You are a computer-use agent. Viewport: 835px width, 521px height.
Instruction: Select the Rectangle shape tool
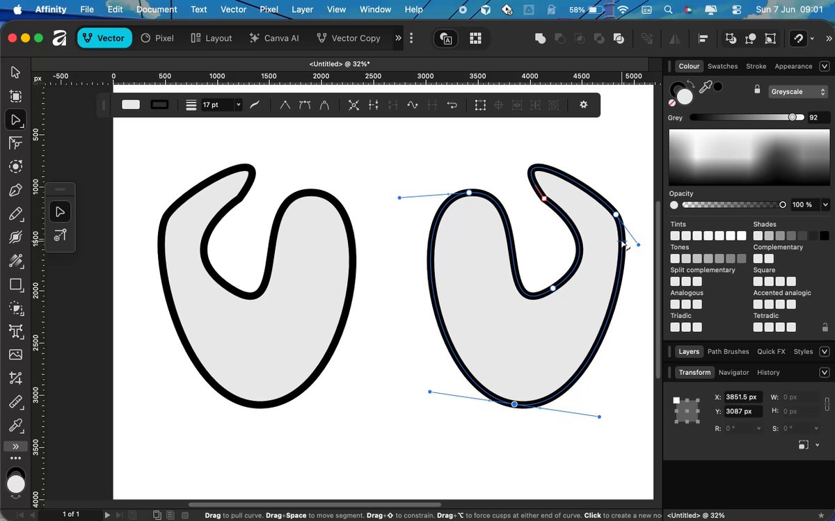click(15, 284)
